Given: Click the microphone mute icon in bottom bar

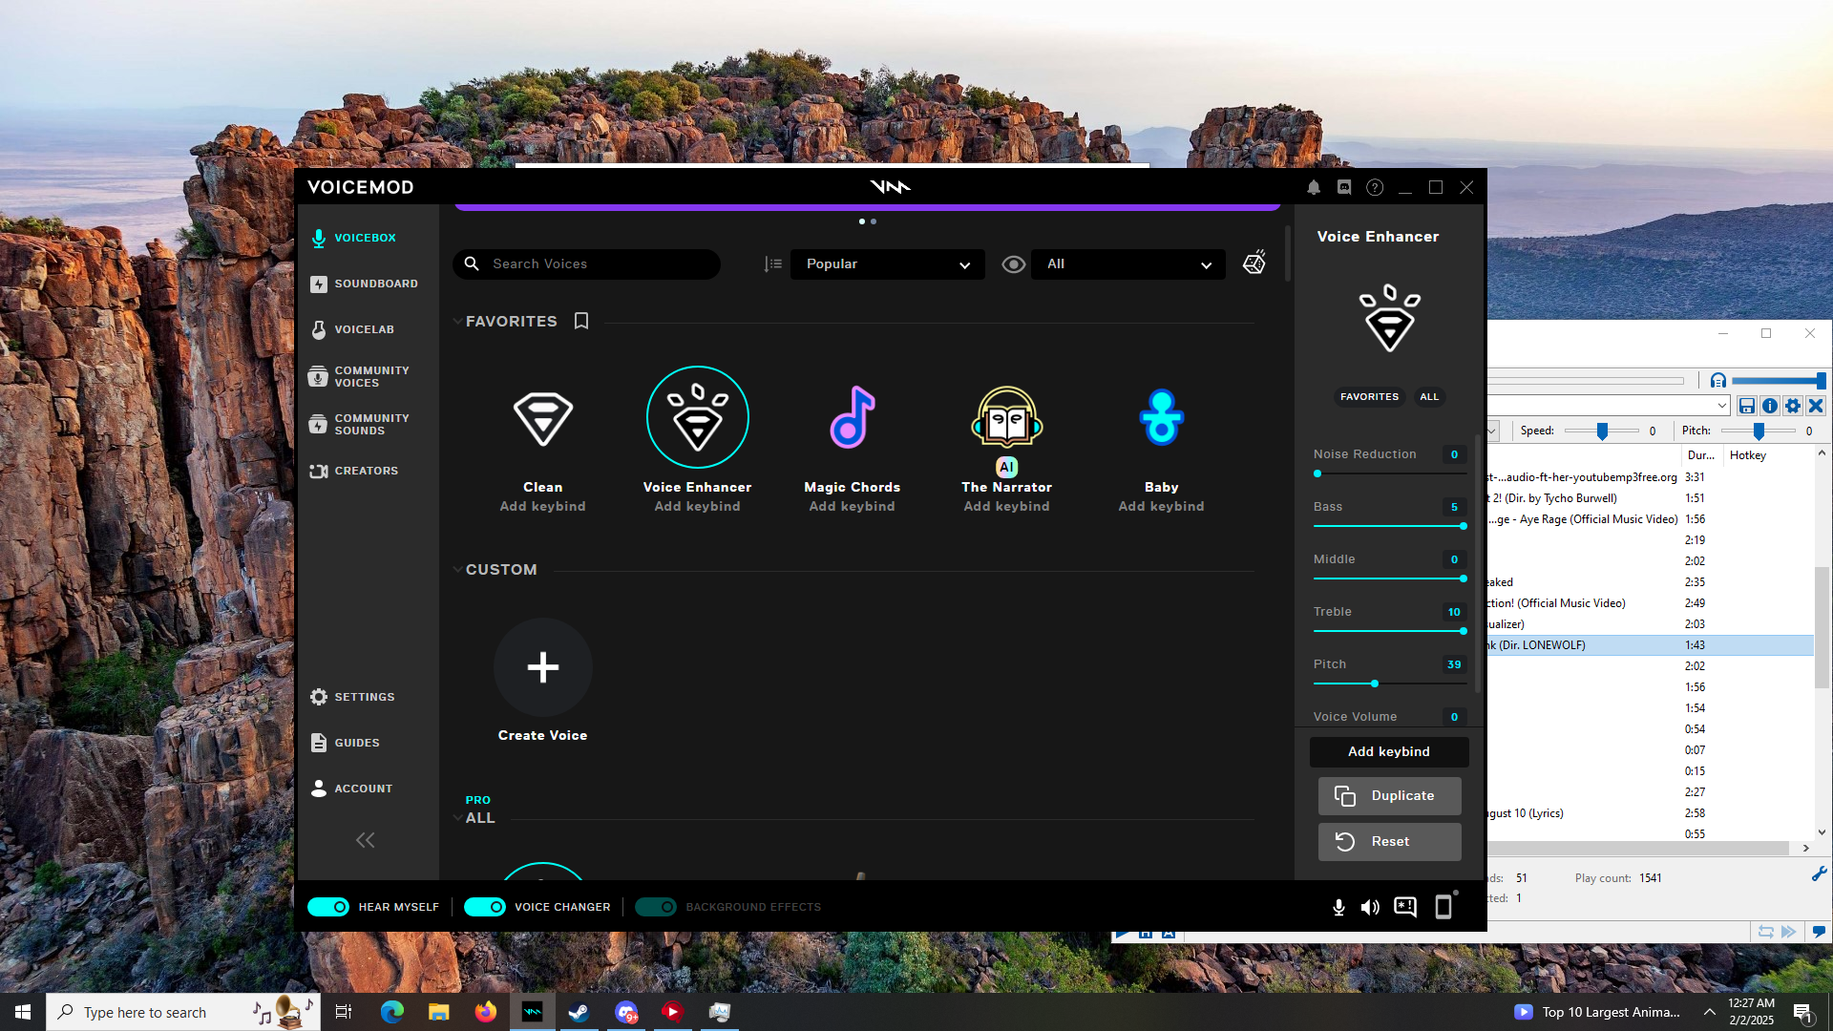Looking at the screenshot, I should click(x=1338, y=907).
